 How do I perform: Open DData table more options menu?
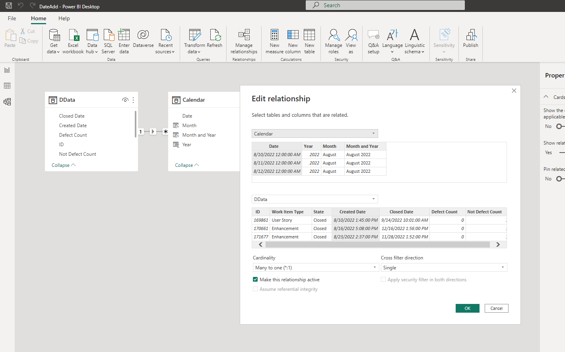tap(133, 100)
